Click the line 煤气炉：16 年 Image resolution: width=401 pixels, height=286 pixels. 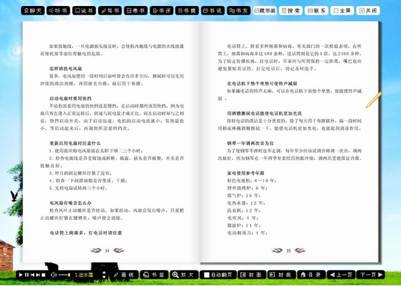[x=244, y=196]
